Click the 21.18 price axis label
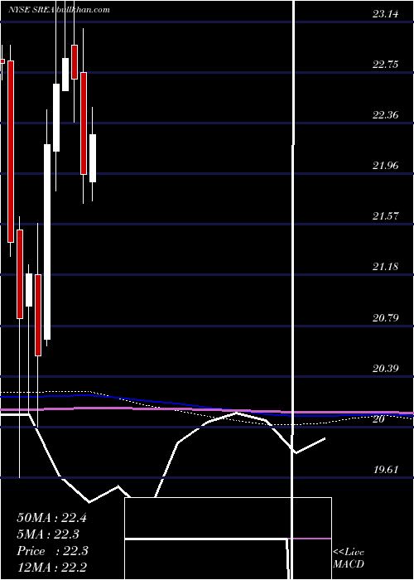The image size is (414, 580). pos(385,266)
